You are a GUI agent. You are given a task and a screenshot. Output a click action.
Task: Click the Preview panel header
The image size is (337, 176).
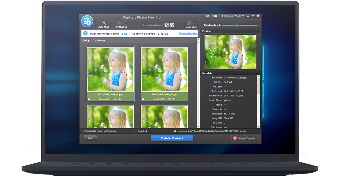click(231, 31)
